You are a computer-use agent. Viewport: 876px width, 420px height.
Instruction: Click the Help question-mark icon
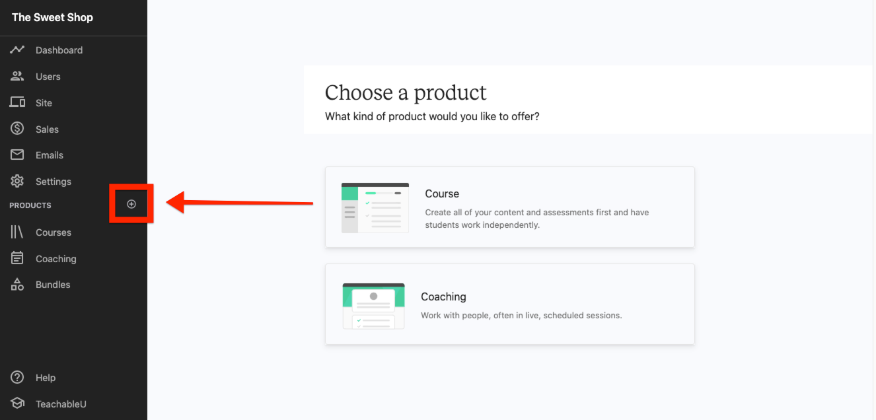coord(17,377)
